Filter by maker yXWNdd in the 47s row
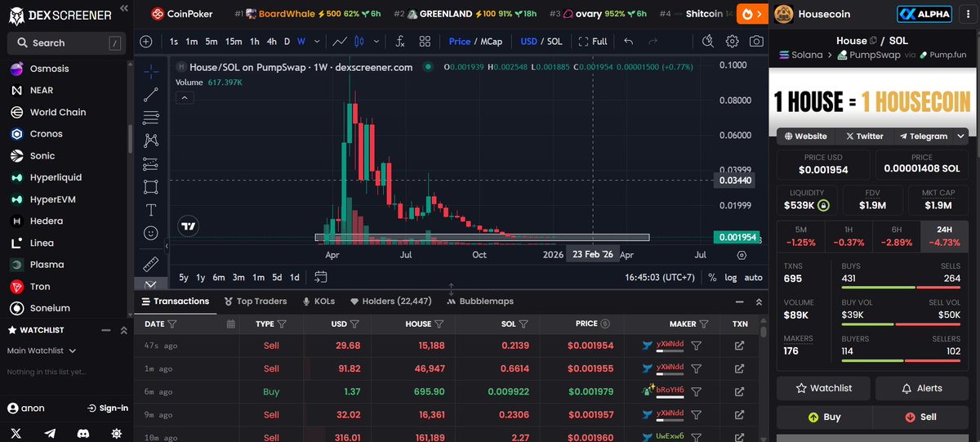Image resolution: width=980 pixels, height=442 pixels. click(697, 346)
